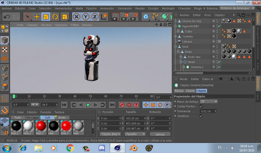This screenshot has width=261, height=153.
Task: Toggle Autokeying red button
Action: coord(129,105)
